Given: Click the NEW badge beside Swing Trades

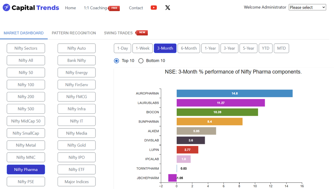Looking at the screenshot, I should pyautogui.click(x=142, y=33).
